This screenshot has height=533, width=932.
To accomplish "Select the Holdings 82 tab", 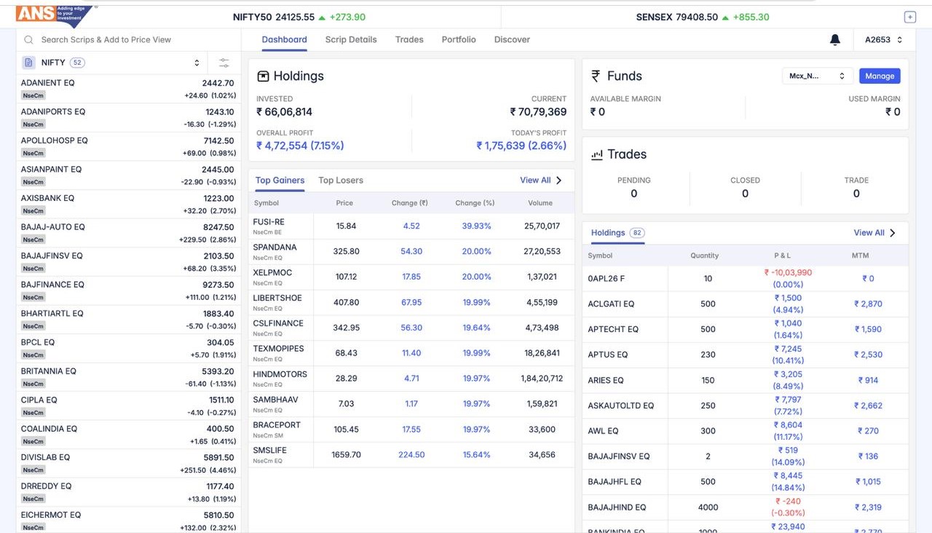I will pyautogui.click(x=617, y=233).
